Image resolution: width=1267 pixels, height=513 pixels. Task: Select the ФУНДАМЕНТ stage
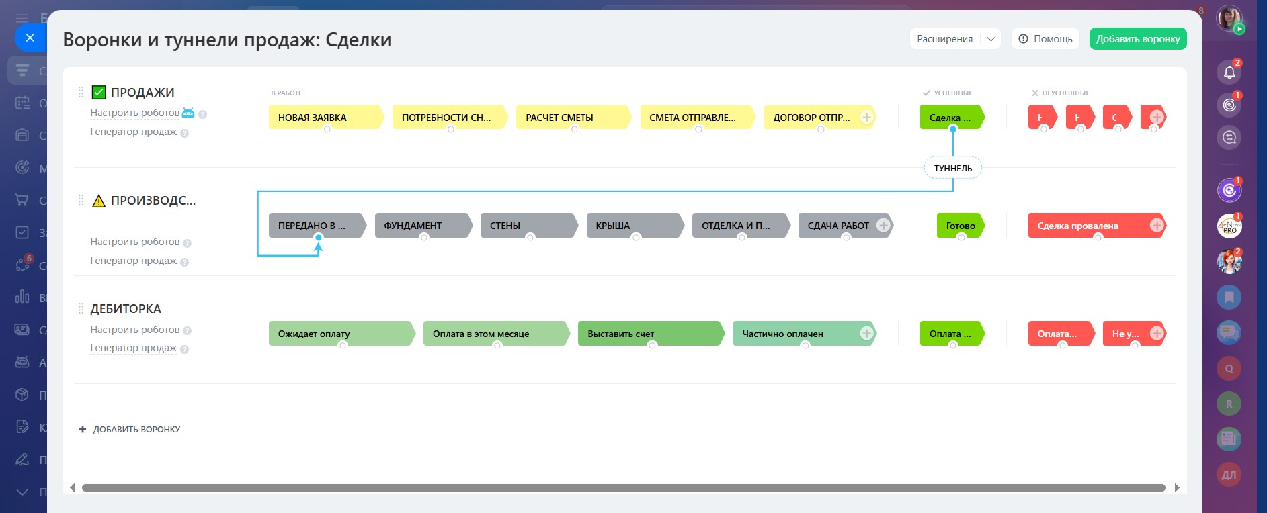point(423,226)
